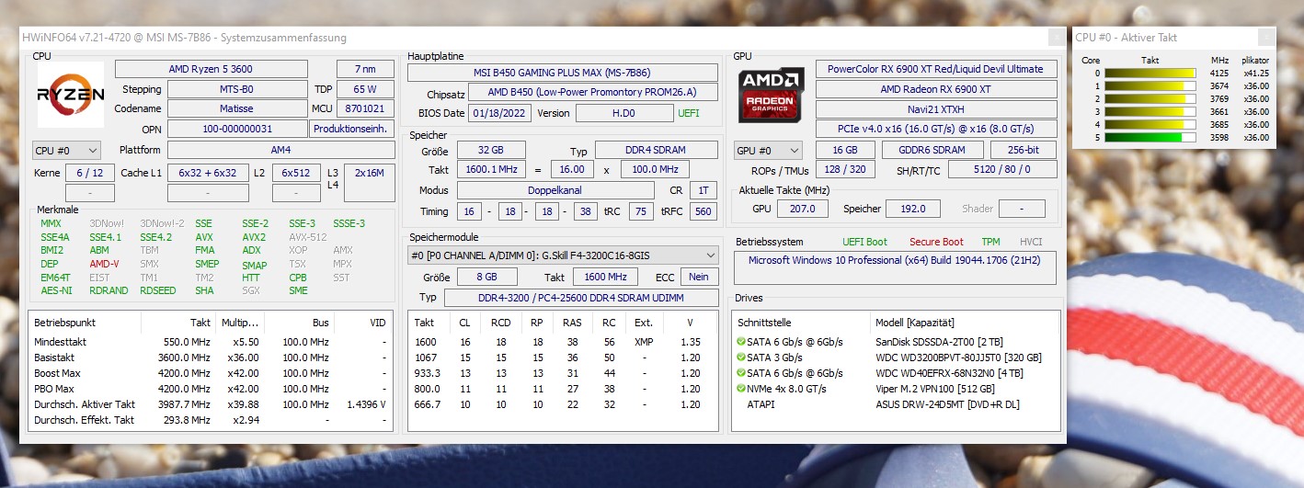The image size is (1304, 488).
Task: Click Core 3 clock bar in Aktiver Takt window
Action: [1150, 111]
